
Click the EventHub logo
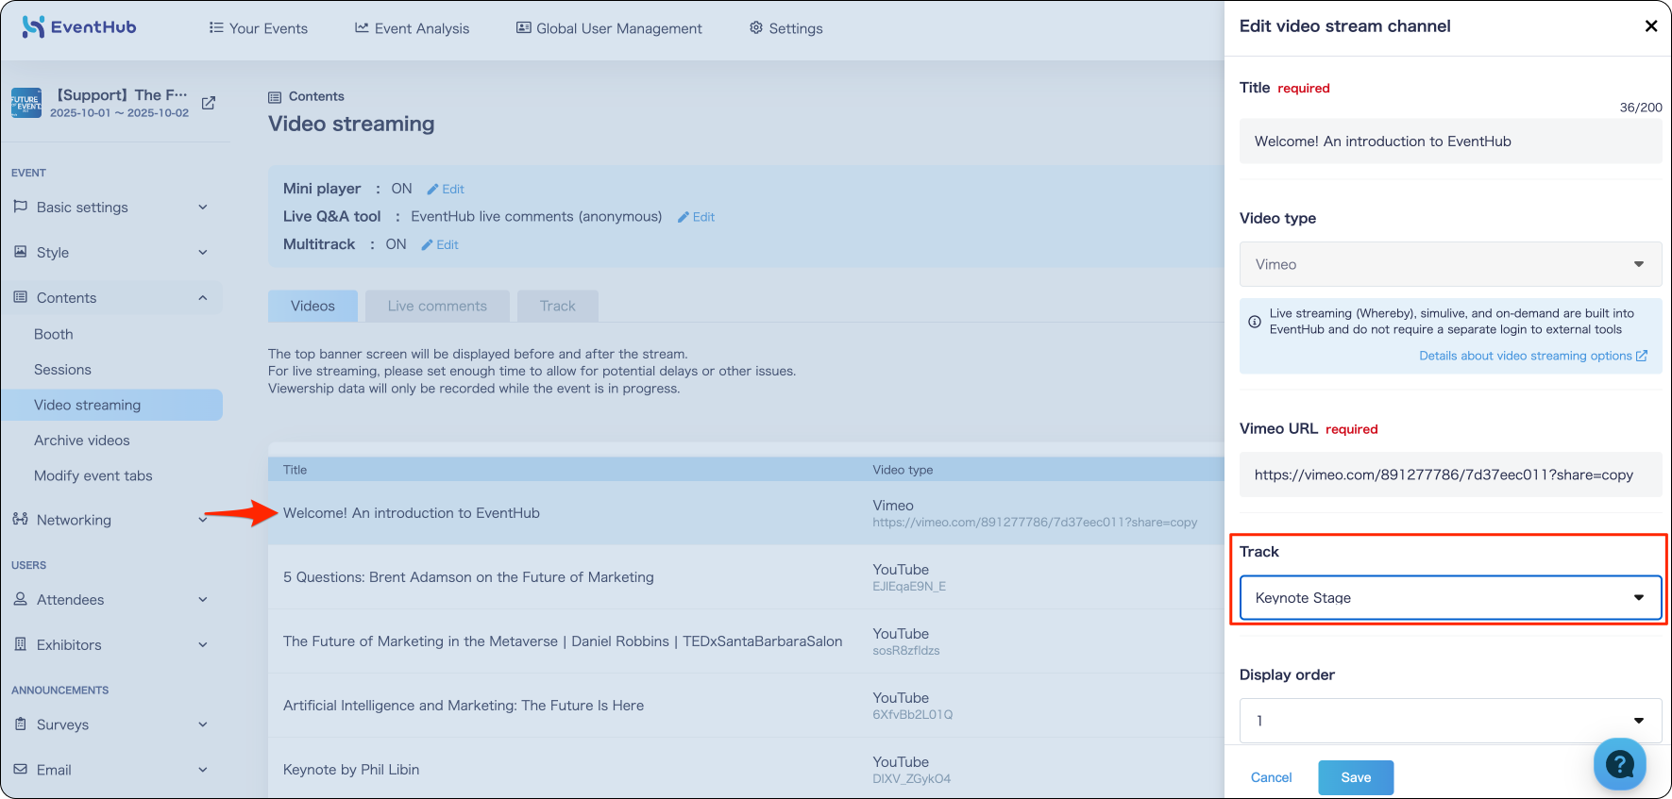tap(79, 27)
